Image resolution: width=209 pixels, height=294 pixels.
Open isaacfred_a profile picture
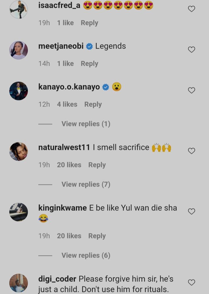19,9
